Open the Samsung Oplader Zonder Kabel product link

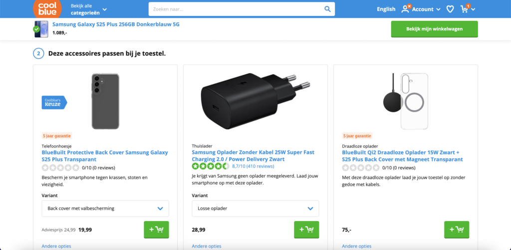click(253, 155)
